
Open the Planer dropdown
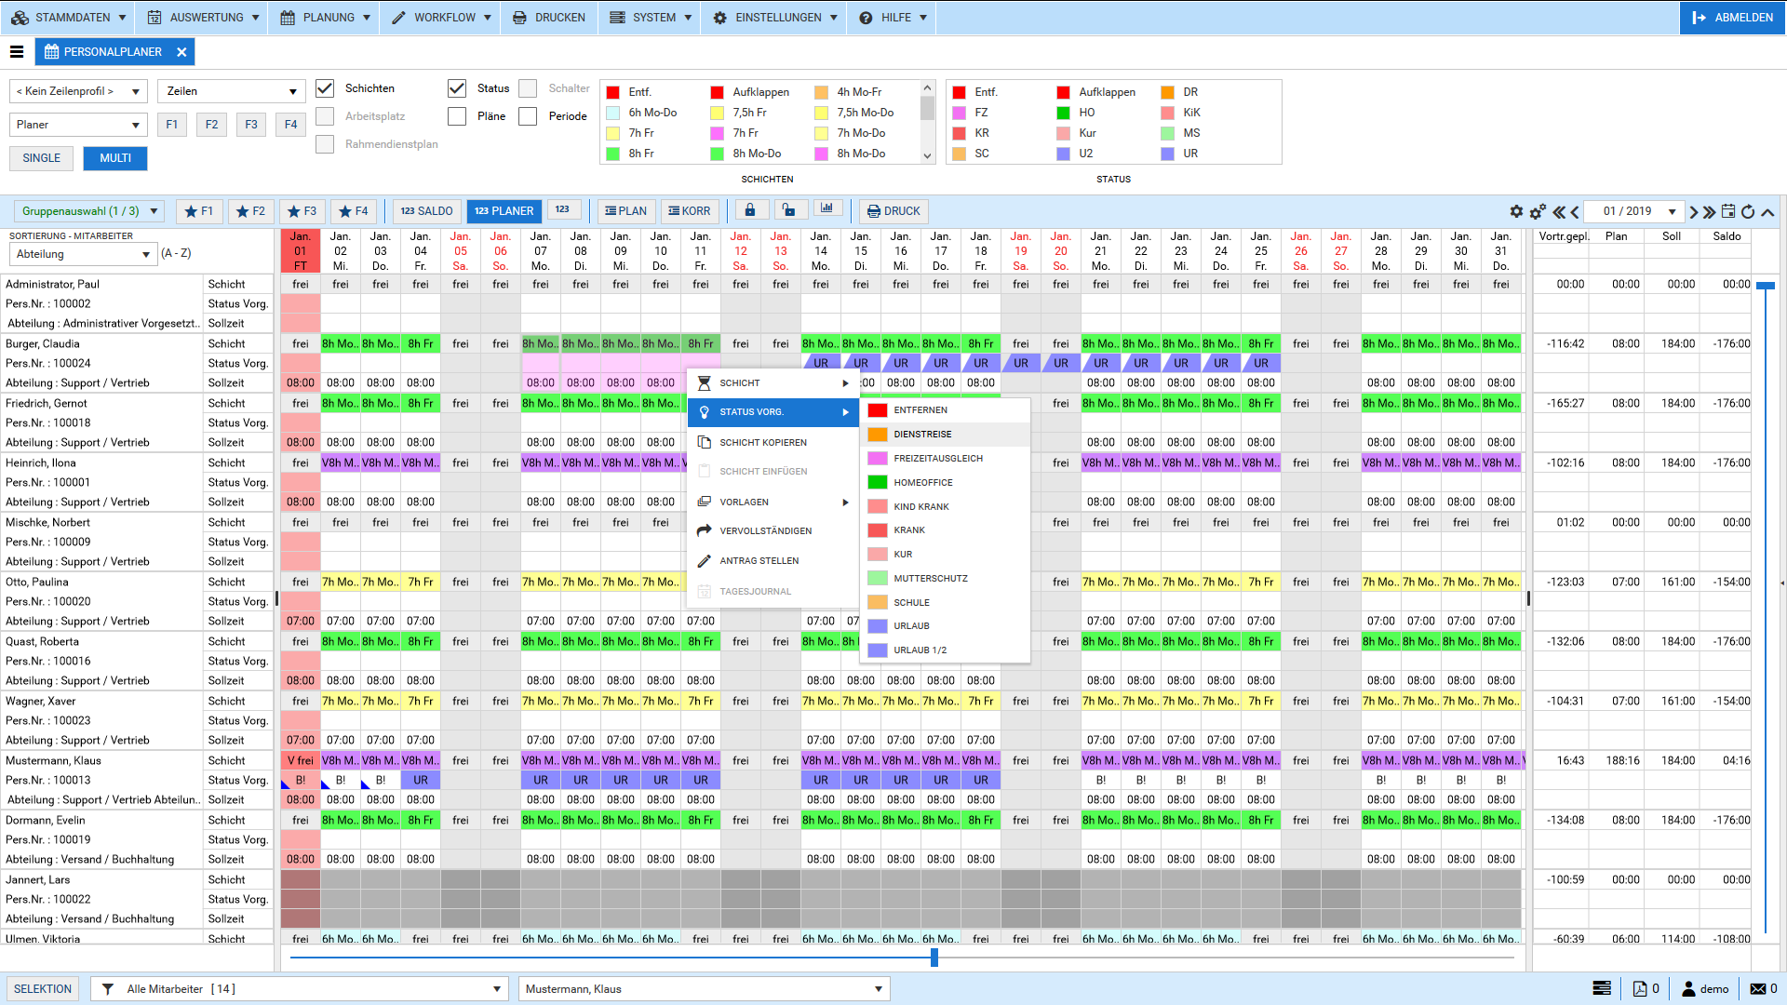click(x=78, y=125)
